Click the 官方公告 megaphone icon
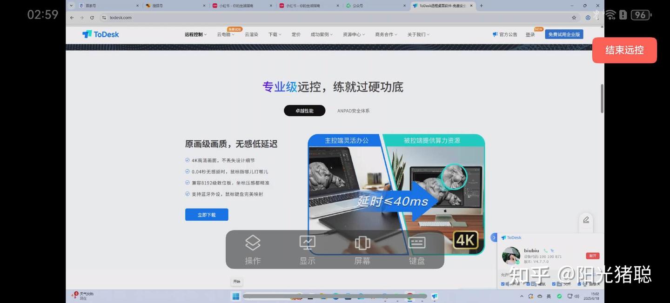Image resolution: width=670 pixels, height=303 pixels. [494, 34]
